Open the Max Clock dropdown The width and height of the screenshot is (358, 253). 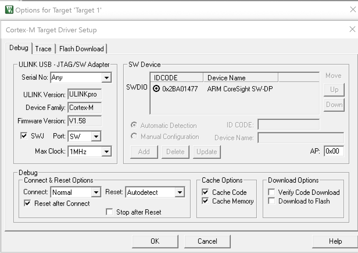coord(107,151)
